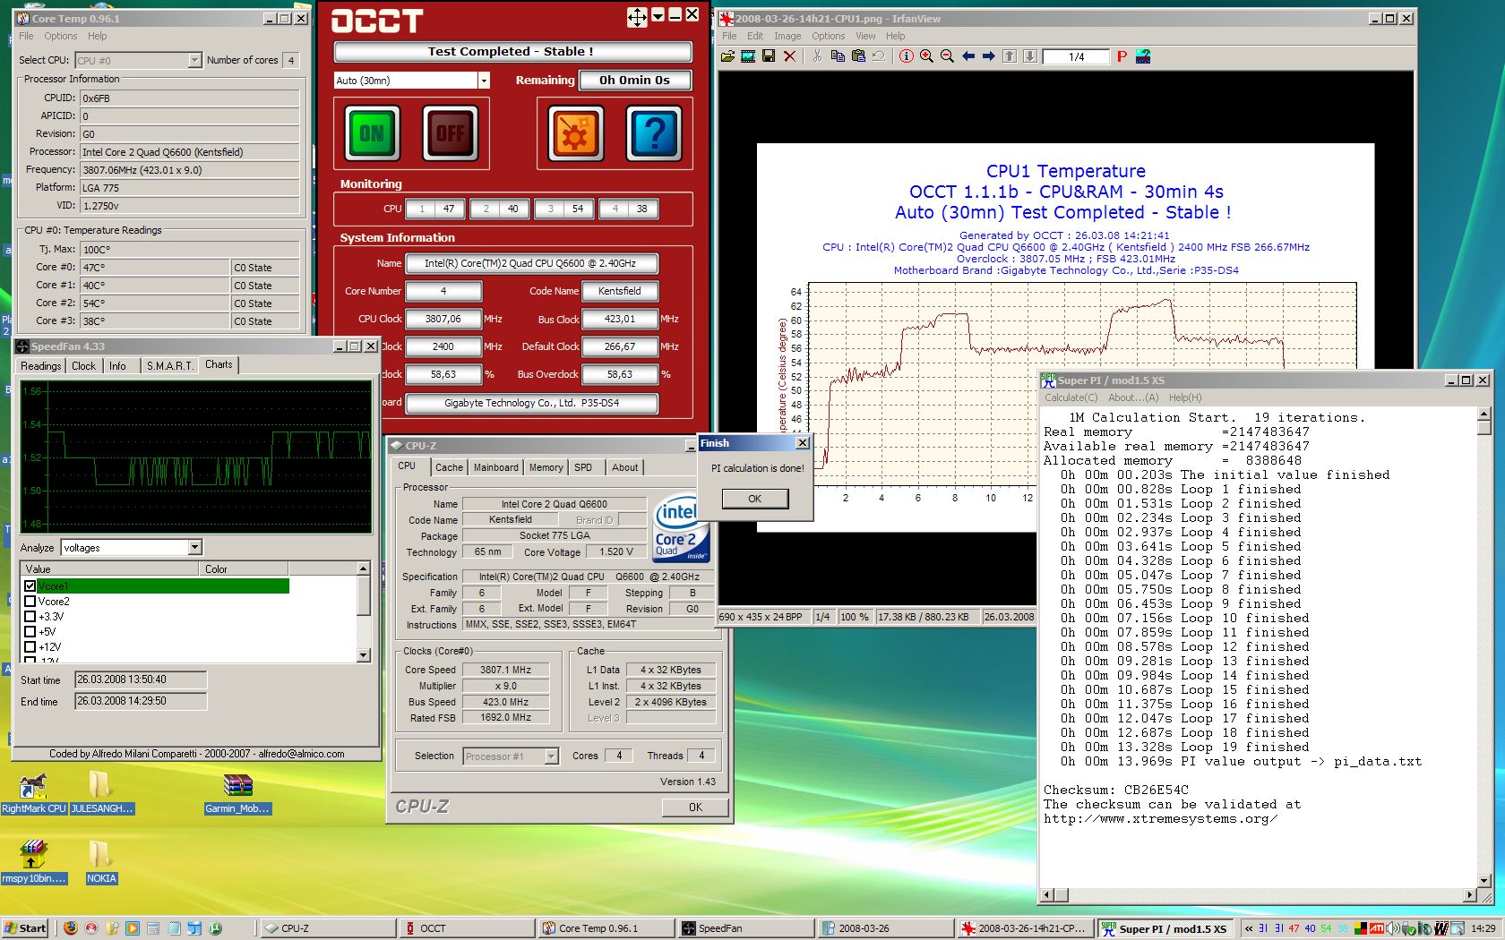Click Windows Start button
Image resolution: width=1505 pixels, height=940 pixels.
point(25,928)
